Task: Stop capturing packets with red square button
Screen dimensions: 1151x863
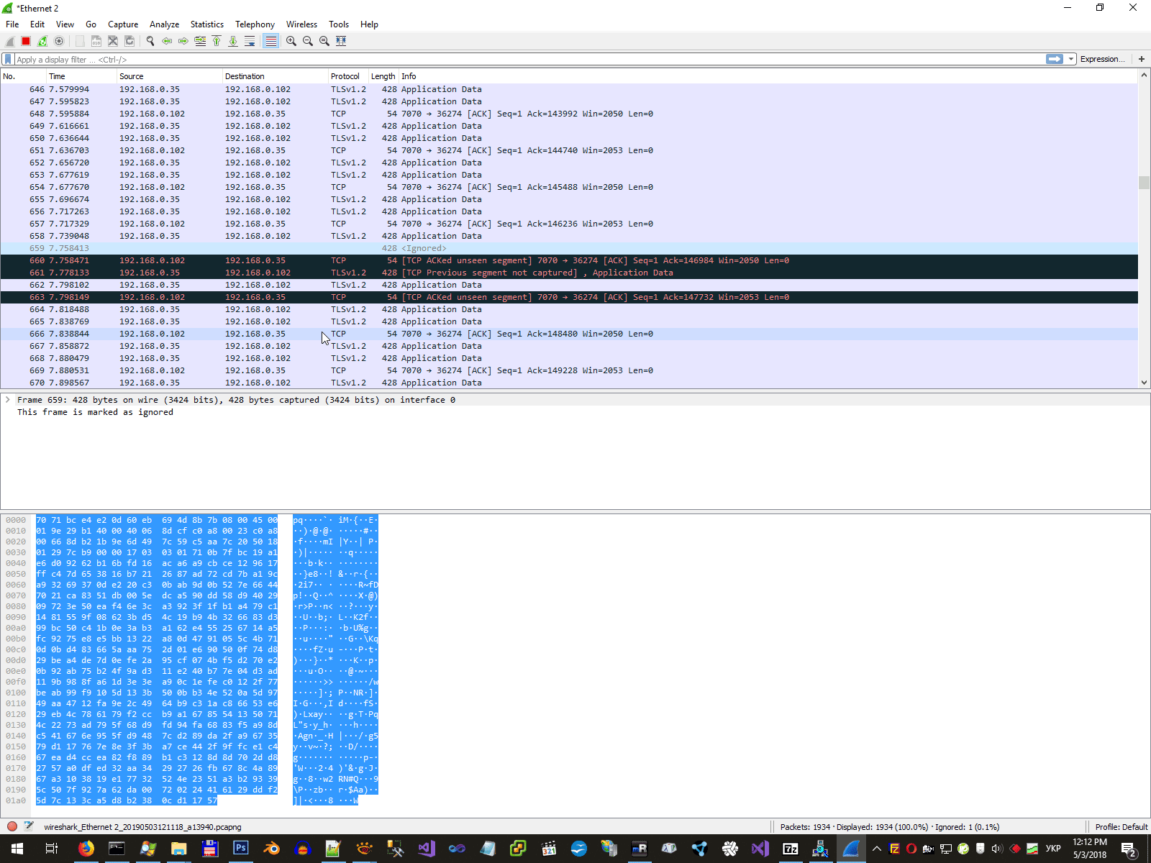Action: tap(26, 41)
